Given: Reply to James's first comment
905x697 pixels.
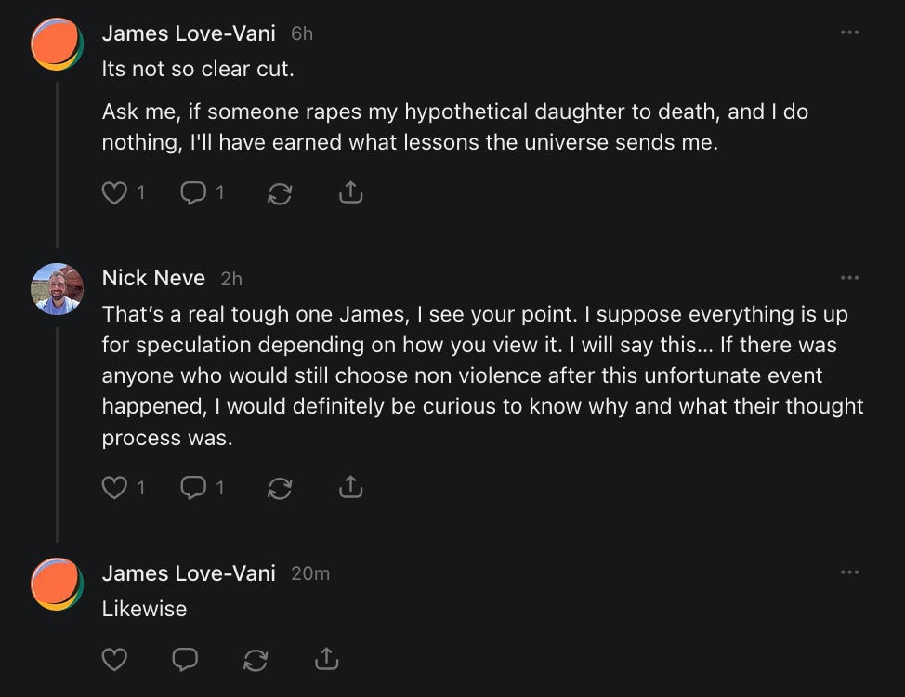Looking at the screenshot, I should [x=193, y=193].
